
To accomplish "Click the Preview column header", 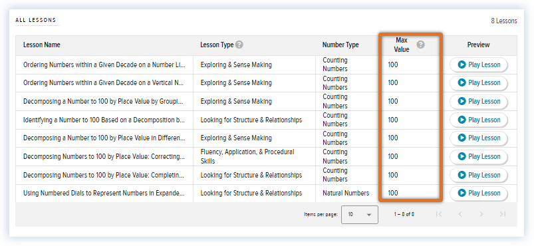I will pos(479,45).
